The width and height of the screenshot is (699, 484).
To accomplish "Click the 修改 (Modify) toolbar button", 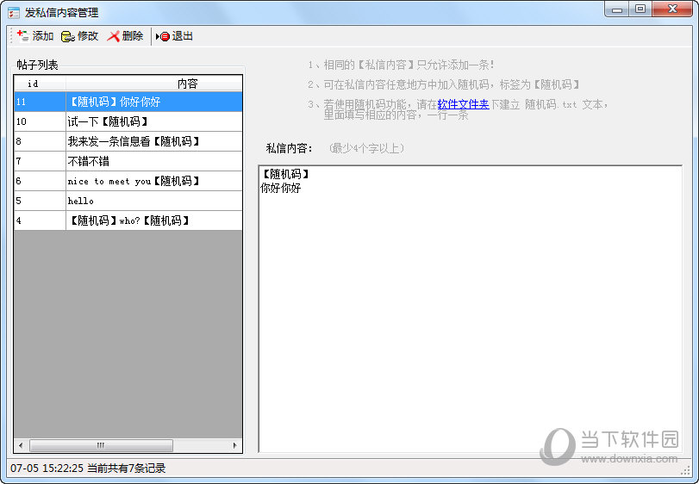I will click(80, 36).
